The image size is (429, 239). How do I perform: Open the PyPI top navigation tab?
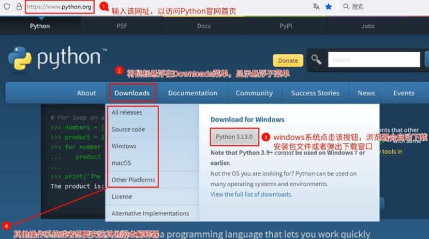coord(286,26)
